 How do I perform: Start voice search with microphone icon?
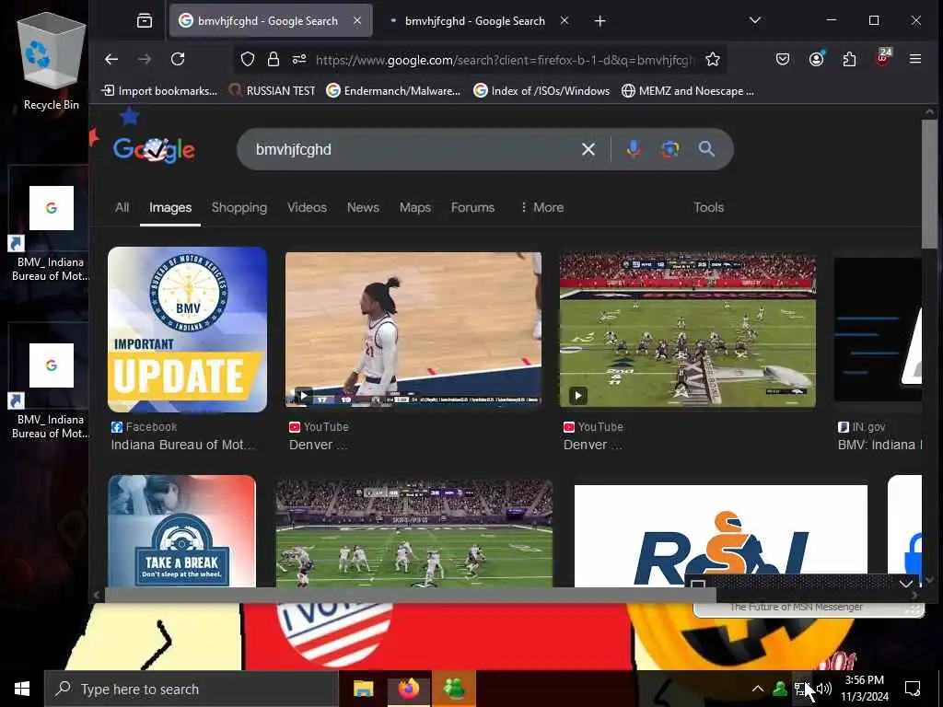click(x=634, y=148)
